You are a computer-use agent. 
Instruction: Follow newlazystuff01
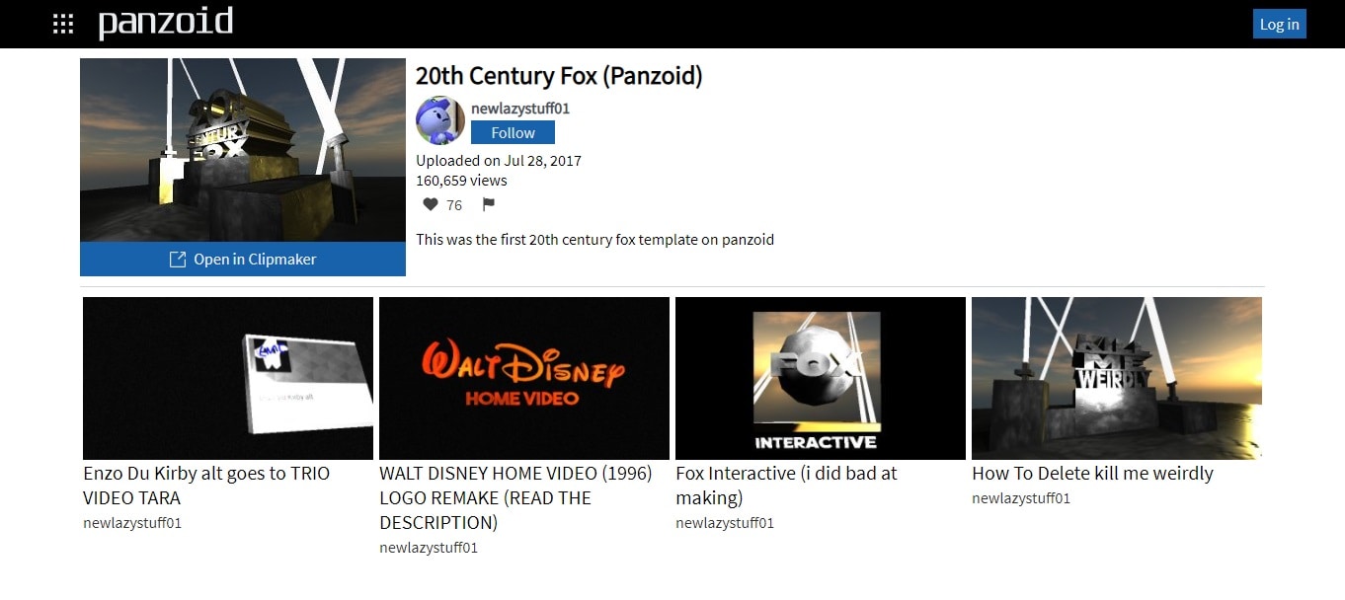click(x=513, y=132)
